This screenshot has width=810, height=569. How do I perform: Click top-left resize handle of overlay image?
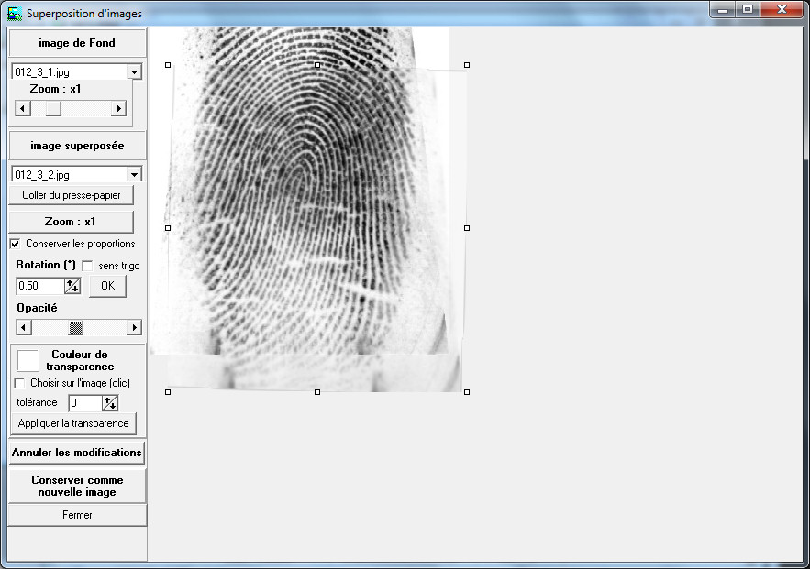tap(168, 65)
